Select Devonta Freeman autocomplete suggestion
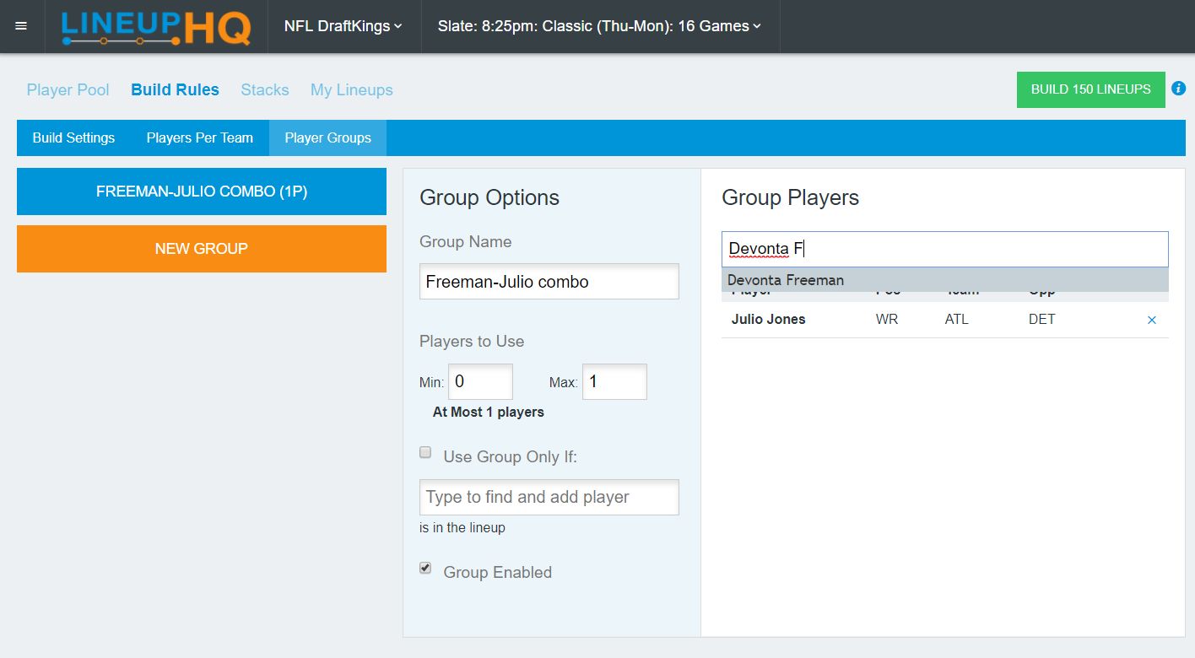 pos(945,280)
